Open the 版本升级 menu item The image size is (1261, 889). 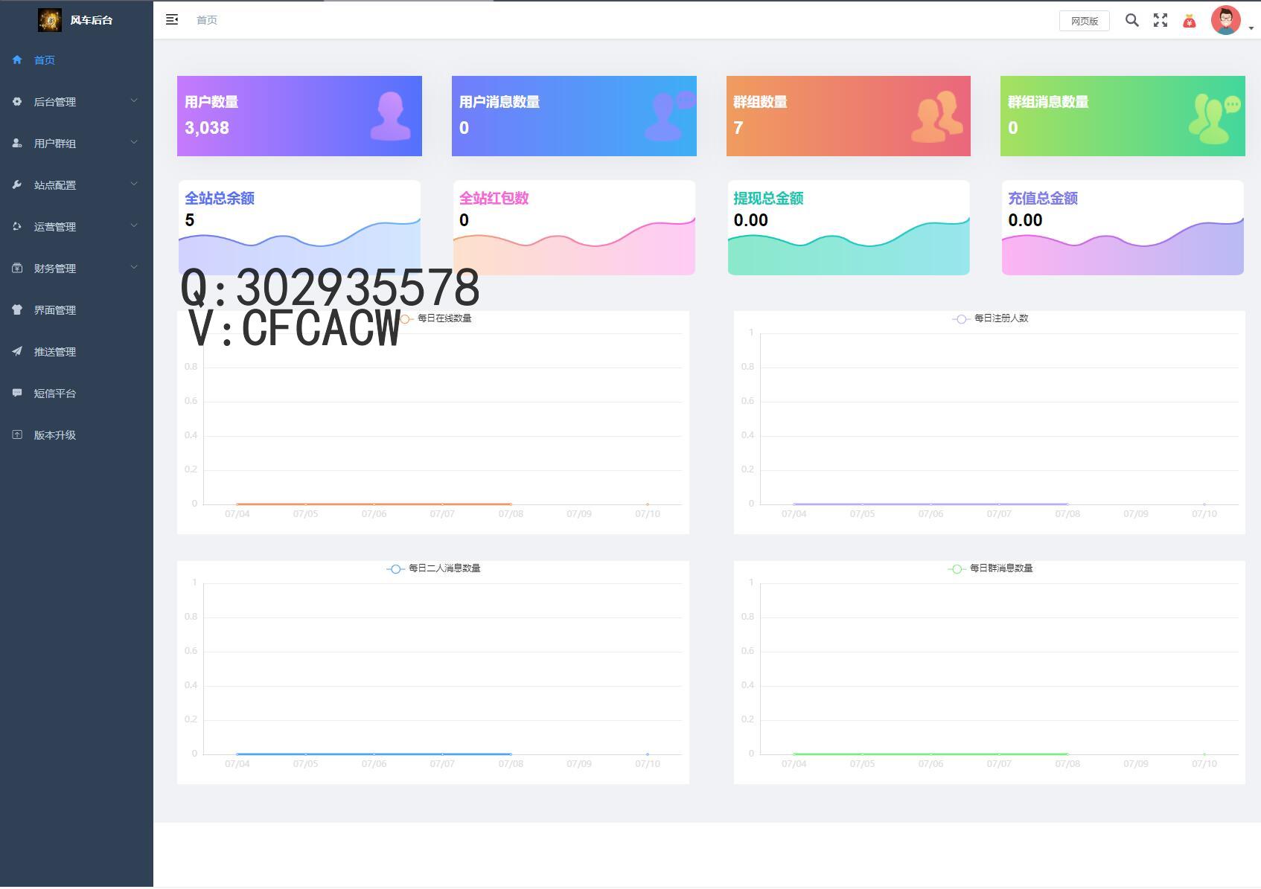pos(55,435)
